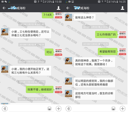This screenshot has height=114, width=128.
Task: Tap the back arrow in the left chat
Action: 4,8
